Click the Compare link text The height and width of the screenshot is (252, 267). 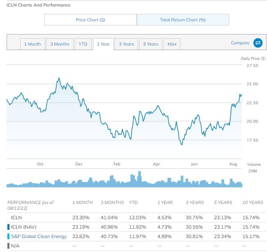240,43
